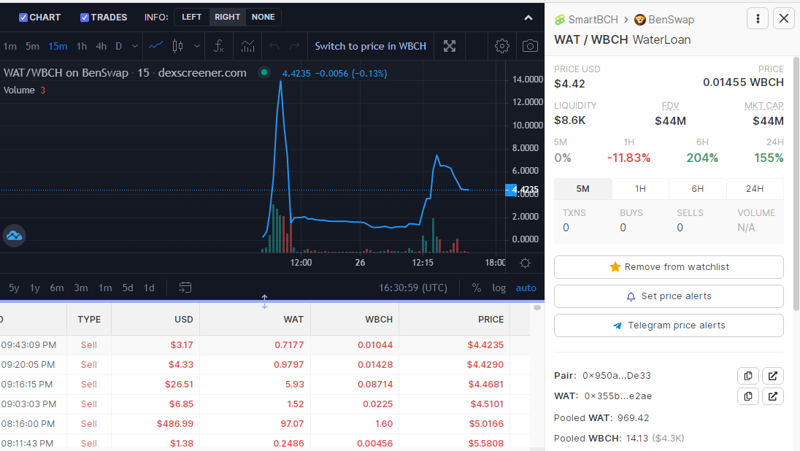This screenshot has width=800, height=451.
Task: Toggle log scale on chart
Action: point(499,288)
